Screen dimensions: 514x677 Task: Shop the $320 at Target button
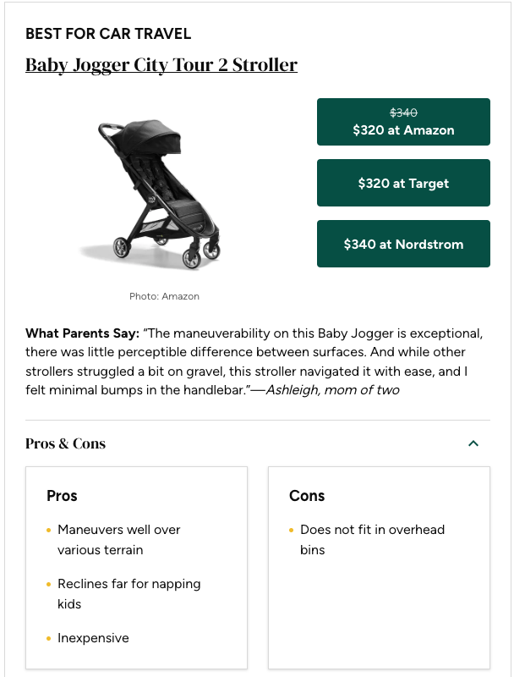point(403,183)
